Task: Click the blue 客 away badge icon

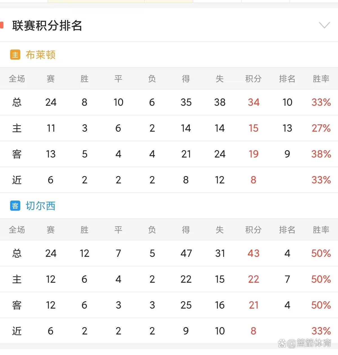Action: 15,206
